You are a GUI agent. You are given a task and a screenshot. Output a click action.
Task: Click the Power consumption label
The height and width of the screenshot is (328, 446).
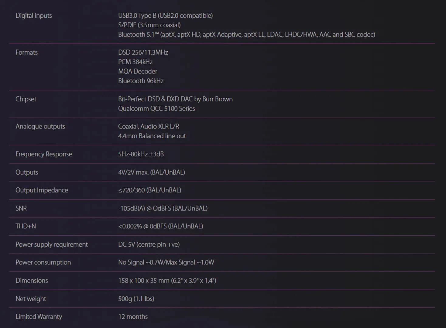tap(43, 262)
